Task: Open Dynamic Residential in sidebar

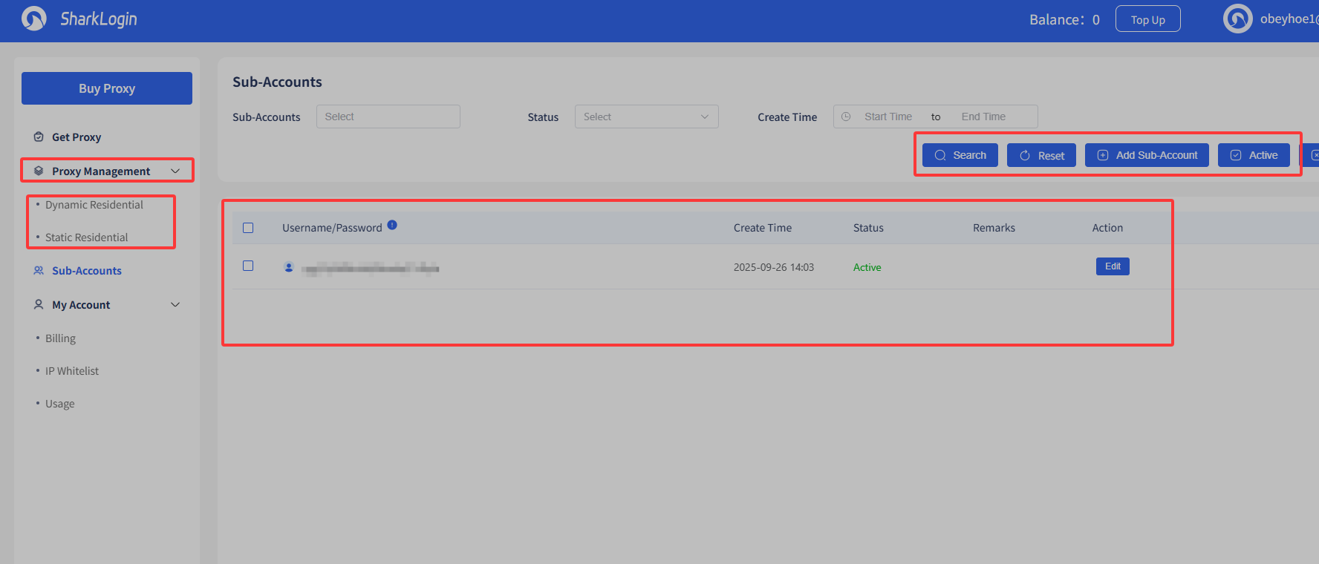Action: pyautogui.click(x=94, y=205)
